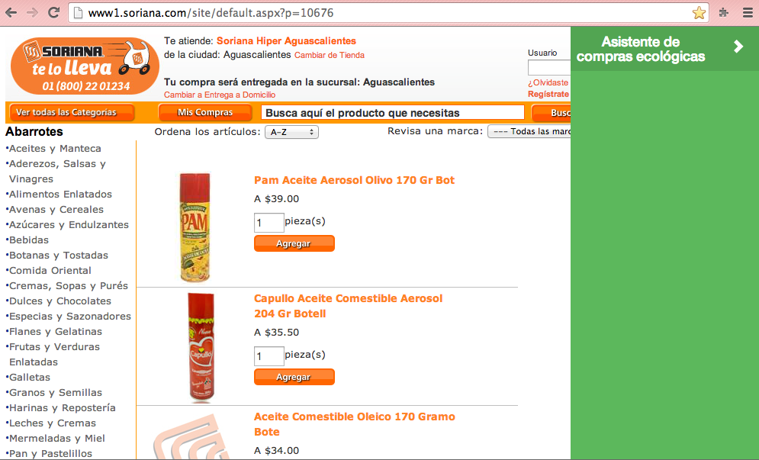Click the Pam Aceite product image

tap(195, 227)
